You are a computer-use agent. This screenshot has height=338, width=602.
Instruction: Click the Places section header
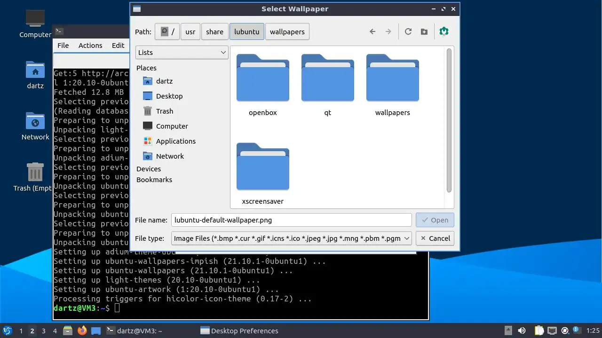146,68
